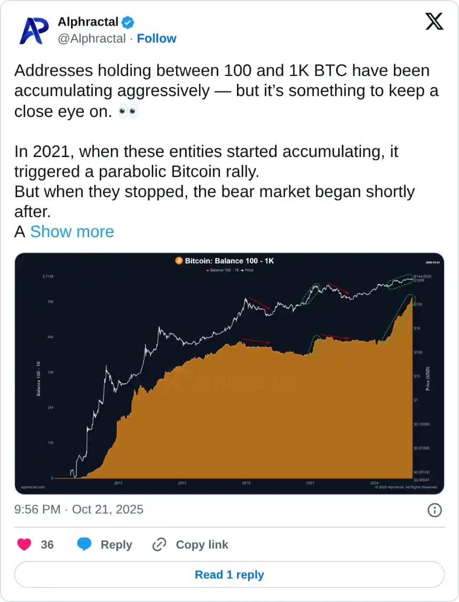The width and height of the screenshot is (459, 602).
Task: Open the X logo in corner
Action: tap(434, 22)
